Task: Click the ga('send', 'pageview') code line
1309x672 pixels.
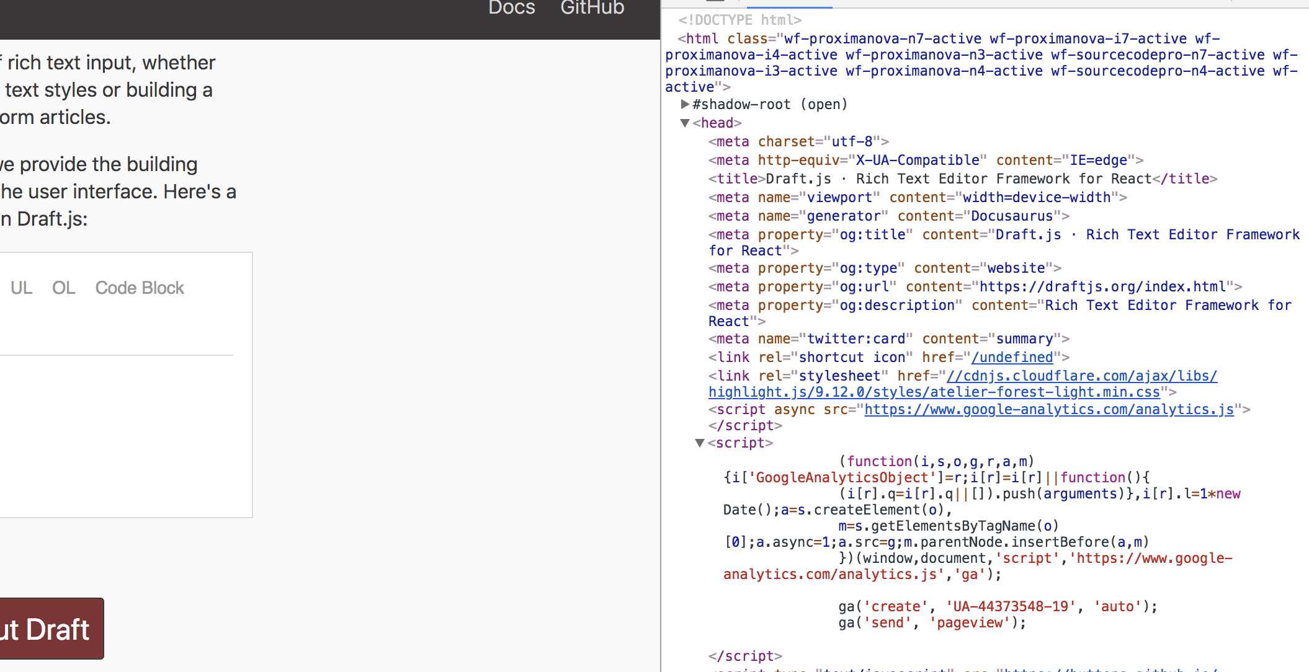Action: click(x=932, y=622)
